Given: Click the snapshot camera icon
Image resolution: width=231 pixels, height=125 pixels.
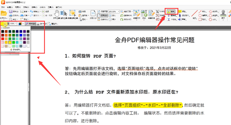Looking at the screenshot, I should click(x=80, y=12).
